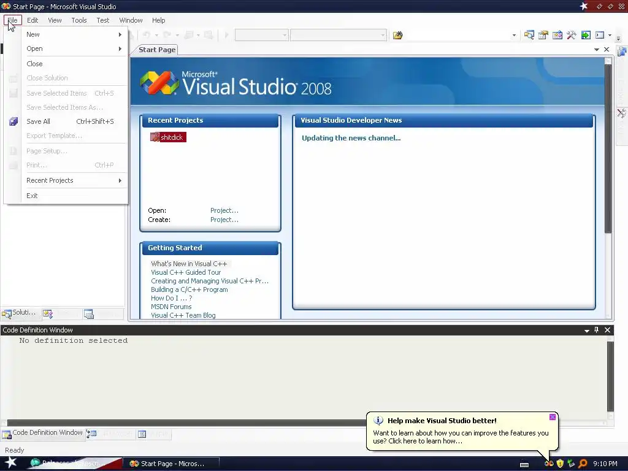Viewport: 628px width, 471px height.
Task: Click the Toolbox crossed-tools icon on right sidebar
Action: click(x=622, y=113)
